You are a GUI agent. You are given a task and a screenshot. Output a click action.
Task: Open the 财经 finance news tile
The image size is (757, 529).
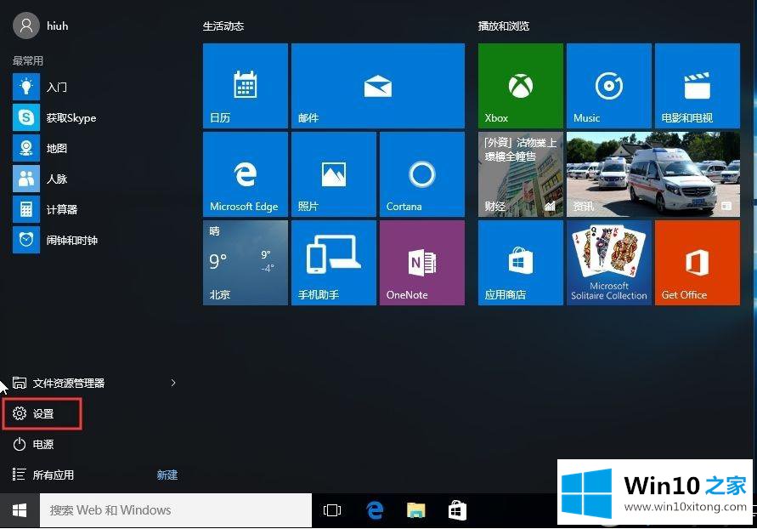[x=521, y=174]
